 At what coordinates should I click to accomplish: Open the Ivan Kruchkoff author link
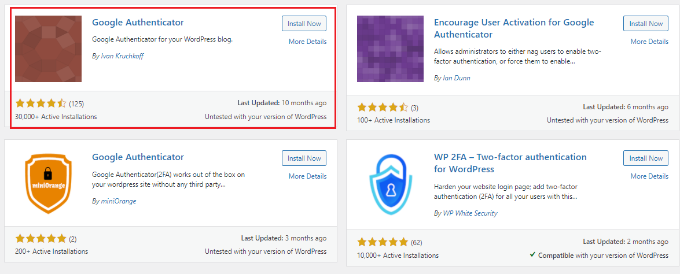pos(122,56)
